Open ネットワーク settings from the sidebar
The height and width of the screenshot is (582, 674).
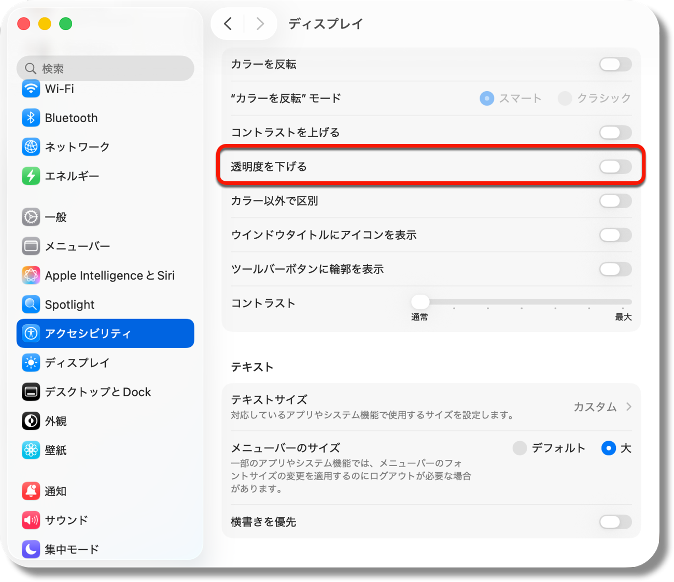31,147
